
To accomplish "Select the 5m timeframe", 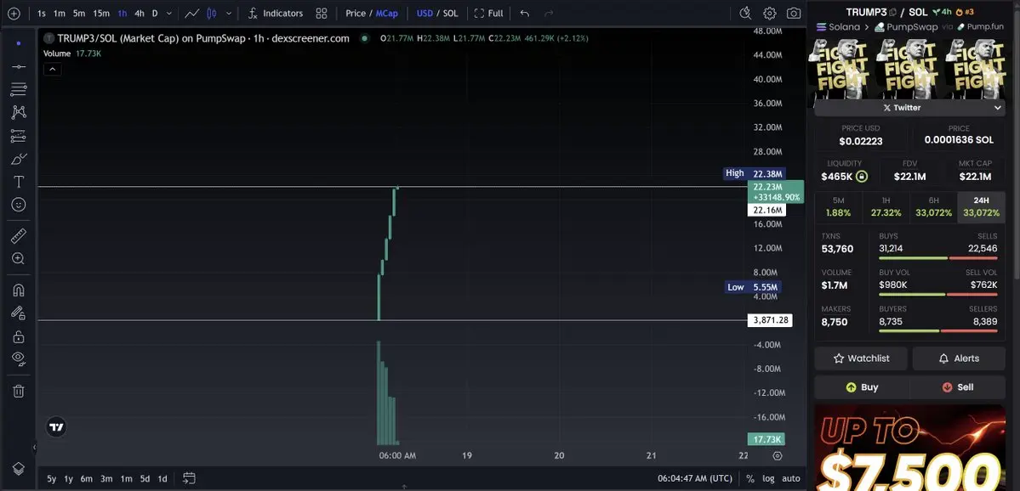I will click(x=79, y=13).
